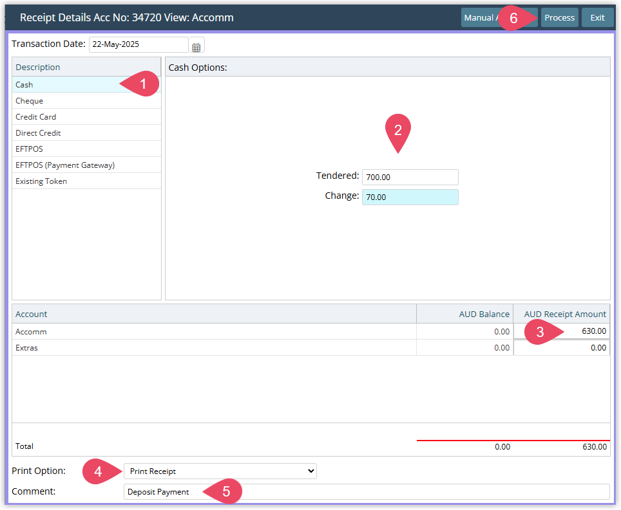Click the Accomm balance value 0.00
Viewport: 621px width, 510px height.
coord(502,332)
